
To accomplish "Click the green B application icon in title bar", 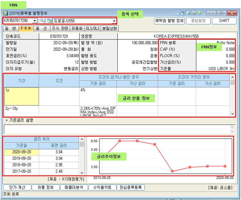I will click(x=6, y=13).
